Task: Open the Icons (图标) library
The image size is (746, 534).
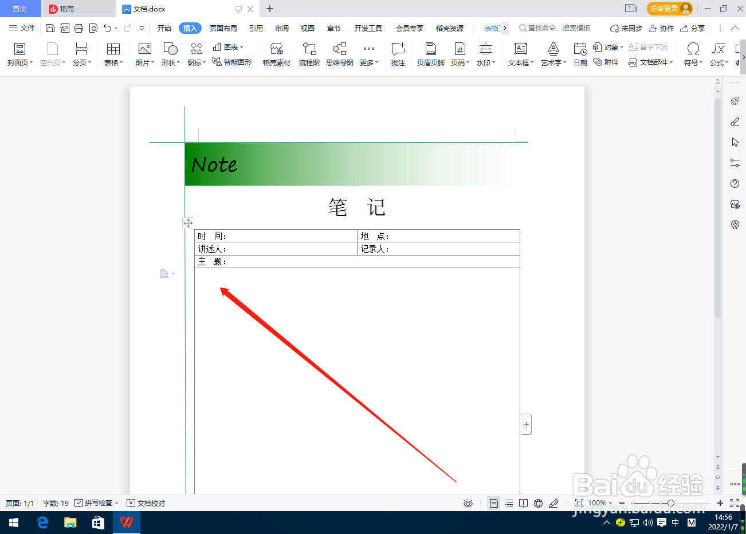Action: tap(197, 55)
